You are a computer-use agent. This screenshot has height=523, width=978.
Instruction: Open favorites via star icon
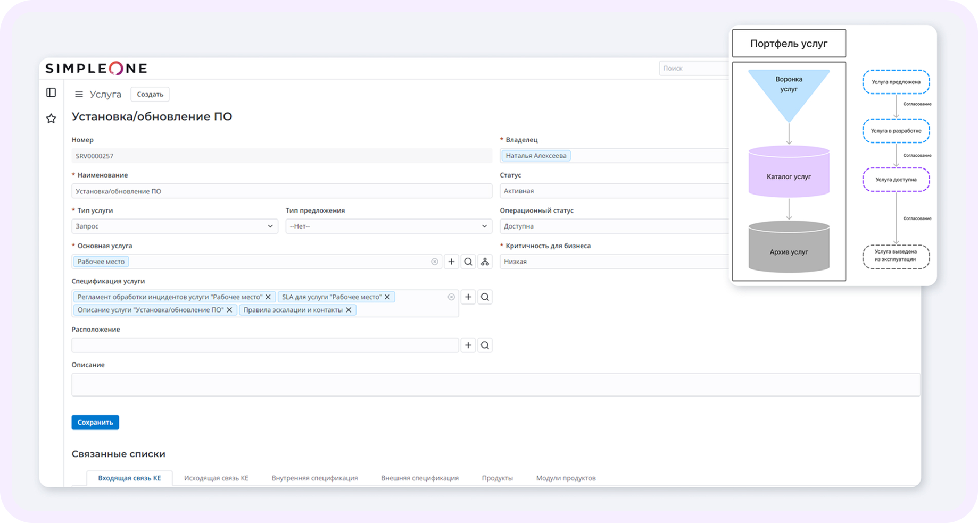point(51,119)
